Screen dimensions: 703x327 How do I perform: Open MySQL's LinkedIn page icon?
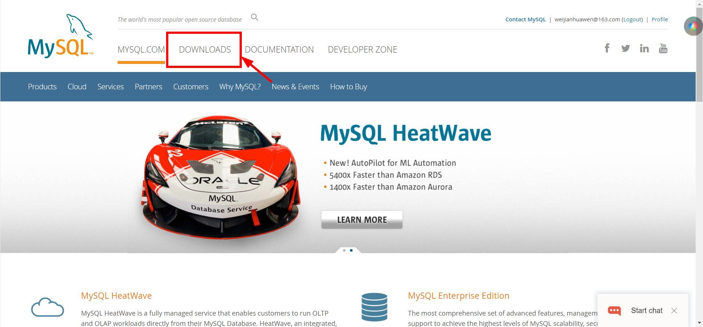point(644,48)
